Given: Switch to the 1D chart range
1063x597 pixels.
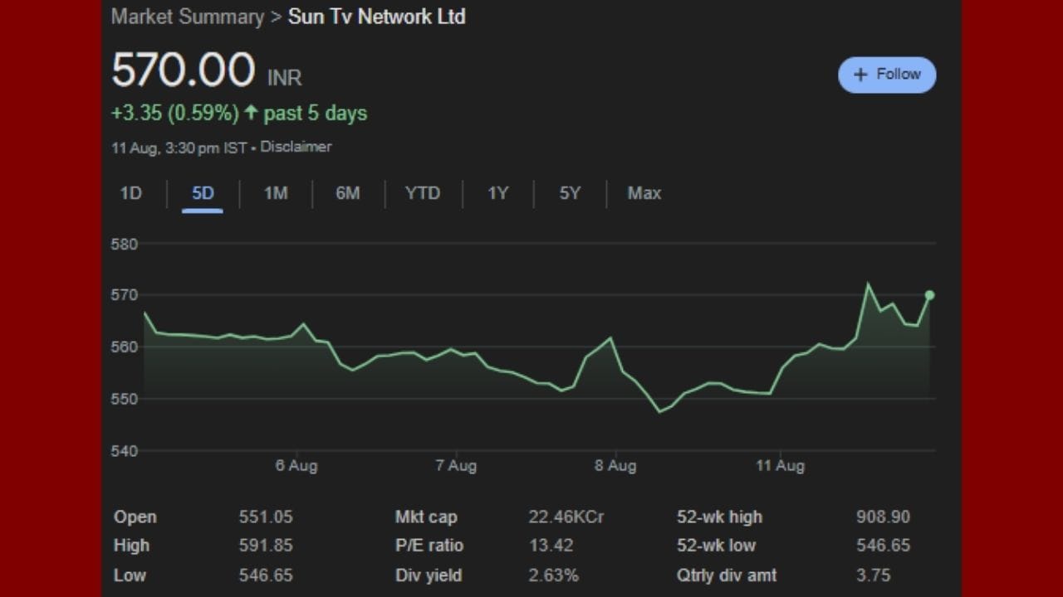Looking at the screenshot, I should coord(131,193).
